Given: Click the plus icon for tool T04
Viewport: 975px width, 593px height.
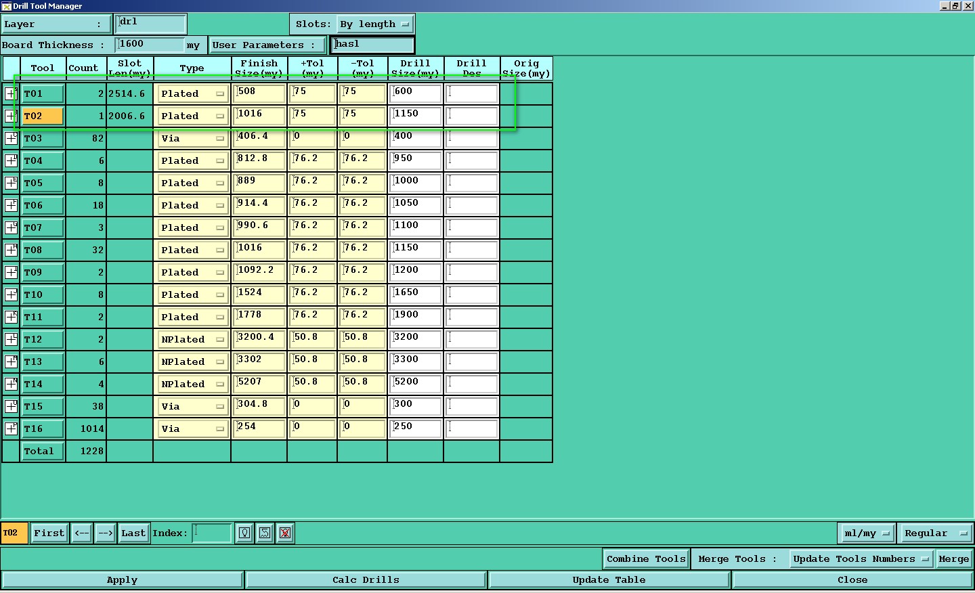Looking at the screenshot, I should pyautogui.click(x=11, y=160).
